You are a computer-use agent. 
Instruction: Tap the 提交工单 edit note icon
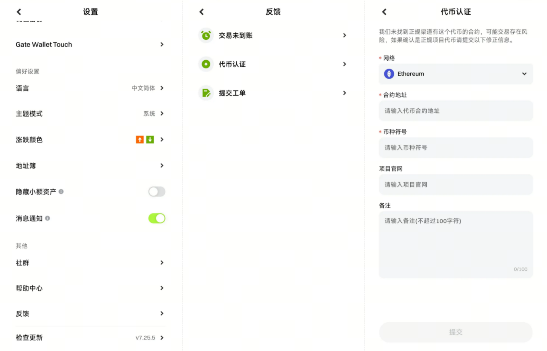click(206, 93)
